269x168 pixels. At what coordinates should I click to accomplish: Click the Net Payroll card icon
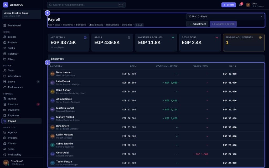click(85, 38)
